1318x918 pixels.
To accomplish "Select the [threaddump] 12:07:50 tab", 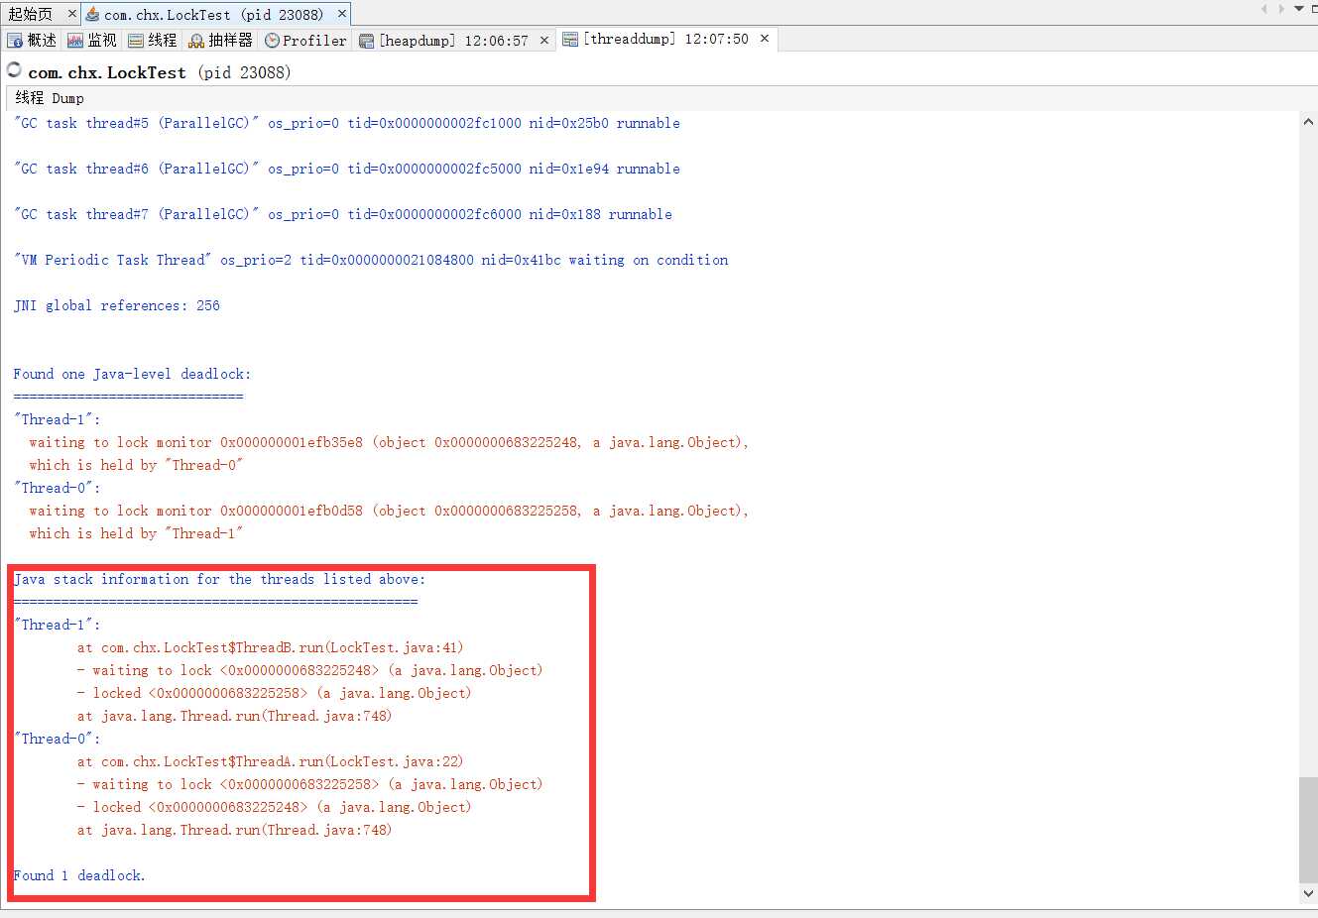I will [665, 39].
